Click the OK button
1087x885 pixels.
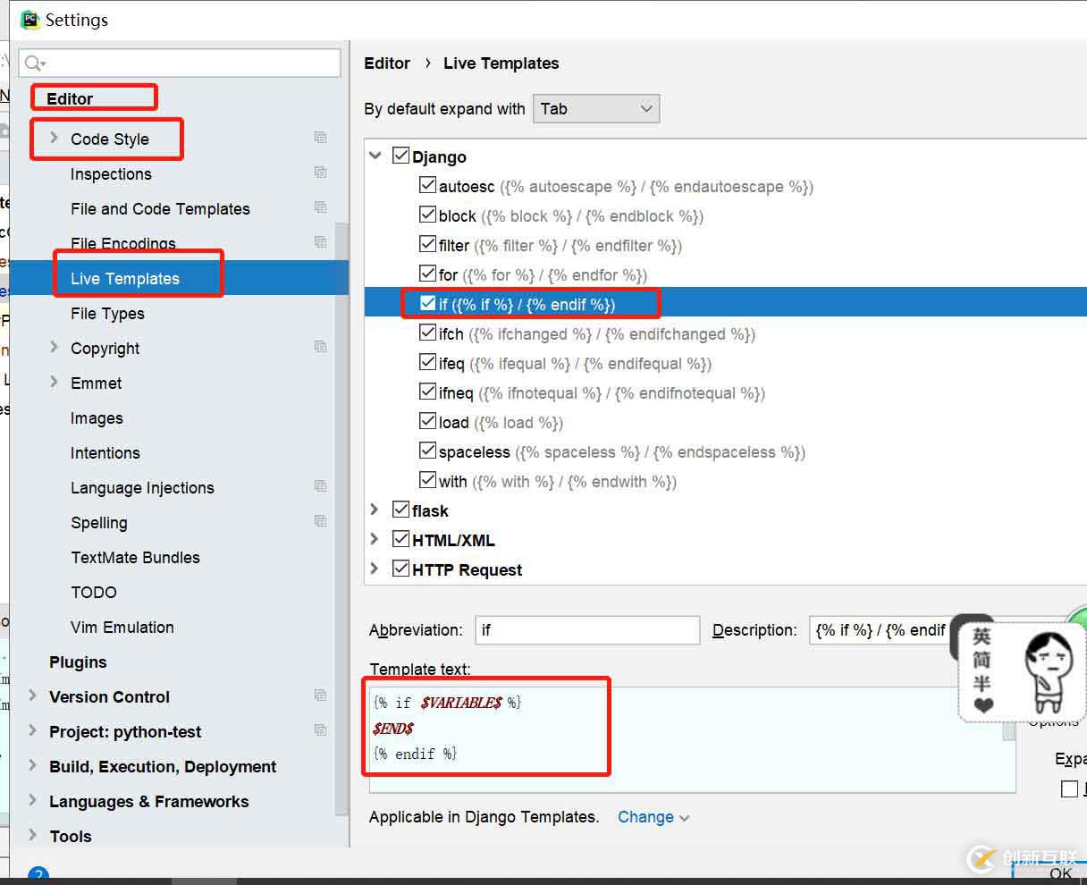click(1061, 873)
